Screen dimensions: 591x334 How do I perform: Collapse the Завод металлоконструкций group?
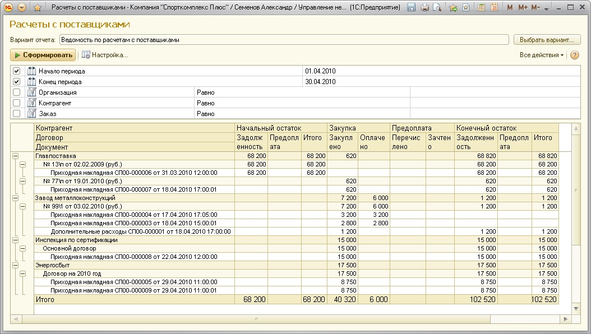(15, 198)
